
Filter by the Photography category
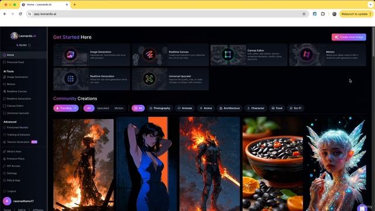pyautogui.click(x=160, y=108)
